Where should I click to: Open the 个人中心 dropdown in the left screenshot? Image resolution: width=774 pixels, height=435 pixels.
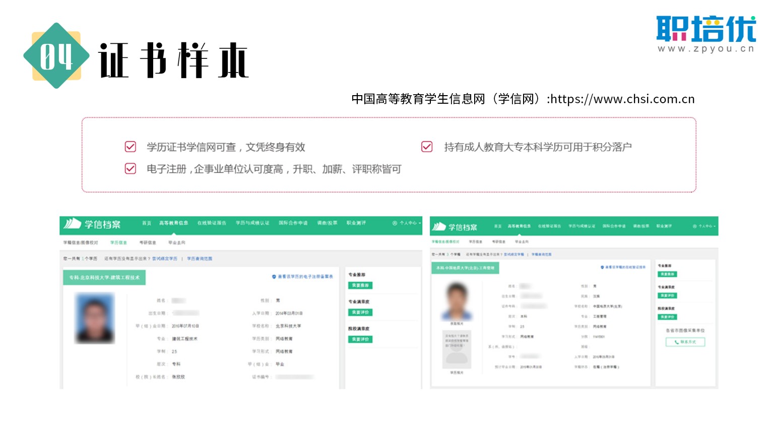(x=407, y=223)
